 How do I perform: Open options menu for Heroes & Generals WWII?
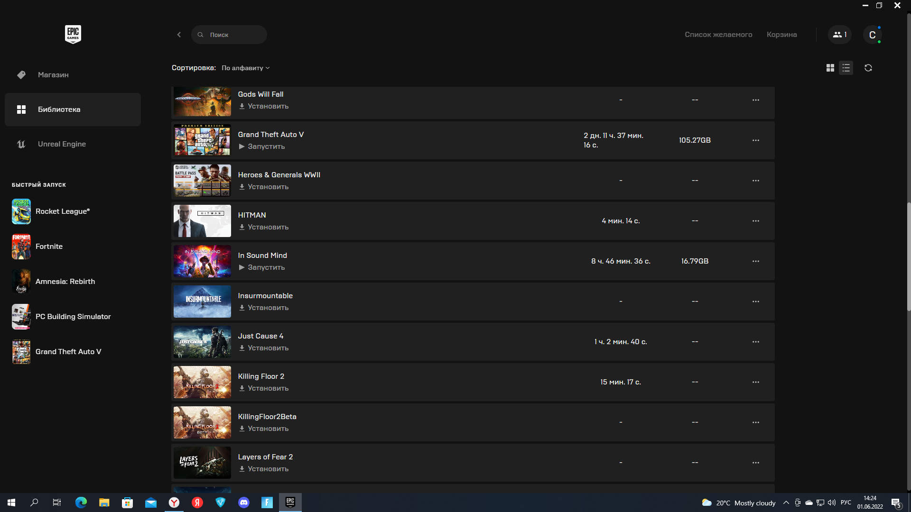[x=755, y=181]
